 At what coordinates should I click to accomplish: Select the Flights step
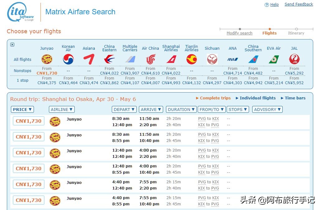point(269,33)
